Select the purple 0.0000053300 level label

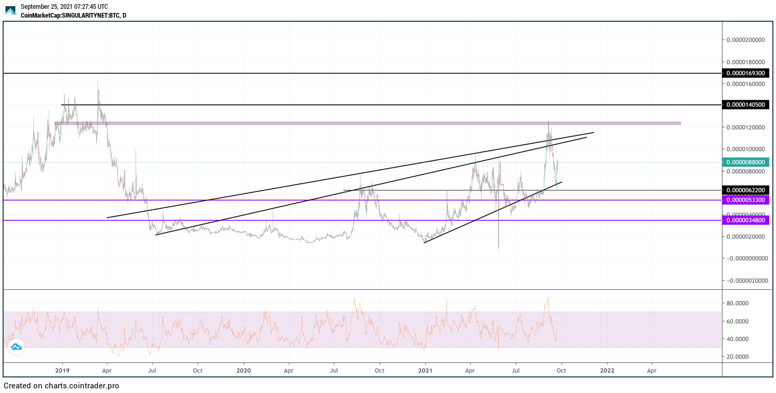pyautogui.click(x=747, y=200)
